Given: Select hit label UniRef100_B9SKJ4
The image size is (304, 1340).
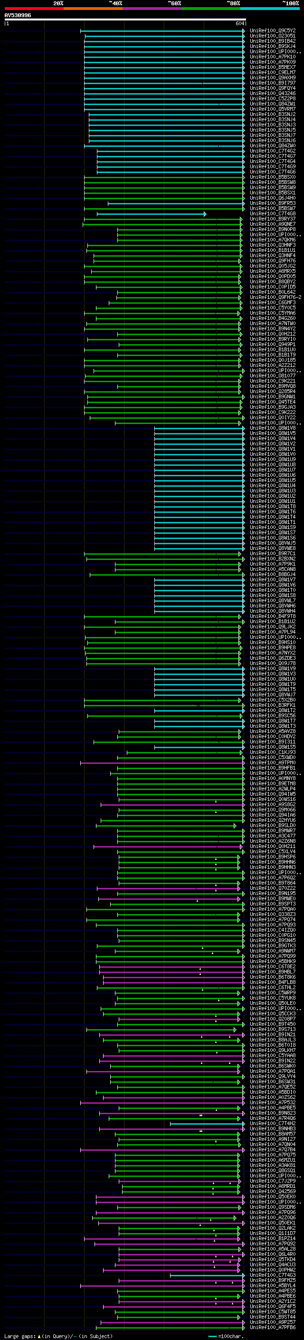Looking at the screenshot, I should [x=273, y=46].
